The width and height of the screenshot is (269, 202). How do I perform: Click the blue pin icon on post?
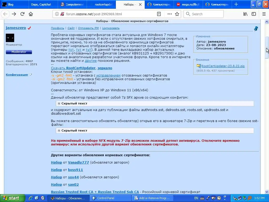pyautogui.click(x=256, y=28)
